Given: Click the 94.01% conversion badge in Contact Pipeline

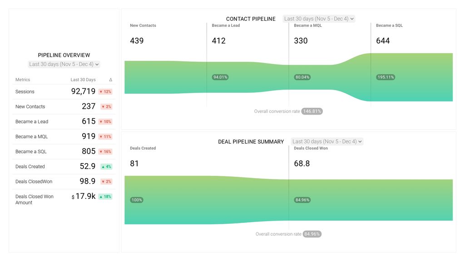Looking at the screenshot, I should tap(220, 77).
